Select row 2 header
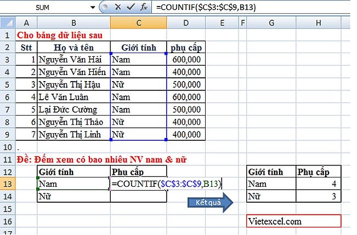 click(x=7, y=47)
